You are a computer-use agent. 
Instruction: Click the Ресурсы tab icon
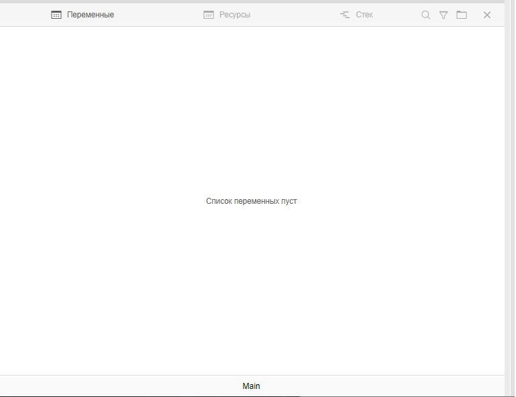(x=209, y=15)
